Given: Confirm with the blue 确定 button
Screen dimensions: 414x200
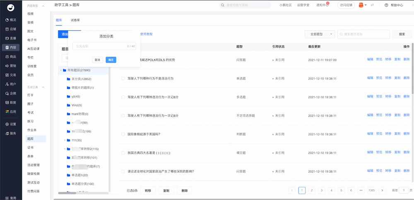Looking at the screenshot, I should (111, 60).
